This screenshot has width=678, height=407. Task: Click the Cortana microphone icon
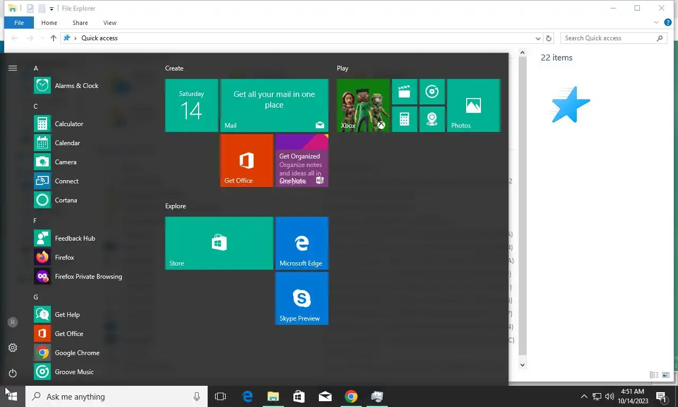point(197,396)
